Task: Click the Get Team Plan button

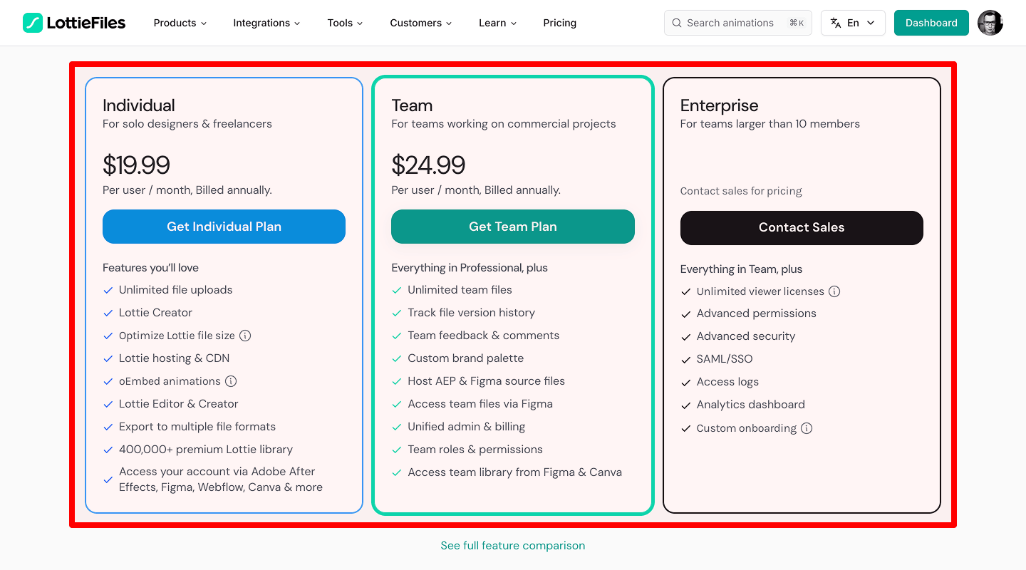Action: coord(512,226)
